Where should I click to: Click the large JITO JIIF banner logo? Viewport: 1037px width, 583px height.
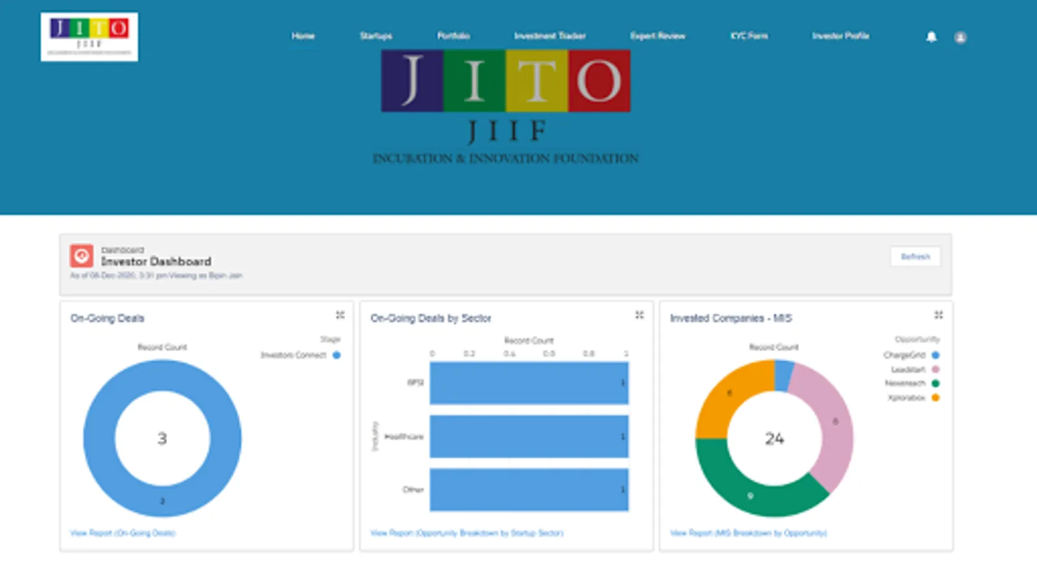[506, 108]
